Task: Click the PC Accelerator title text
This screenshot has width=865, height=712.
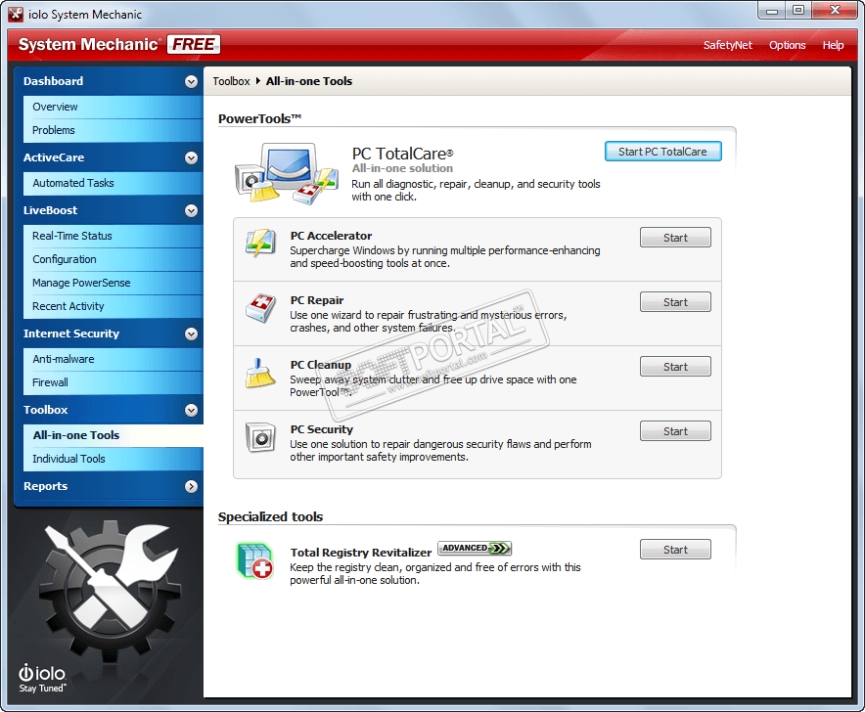Action: pos(331,236)
